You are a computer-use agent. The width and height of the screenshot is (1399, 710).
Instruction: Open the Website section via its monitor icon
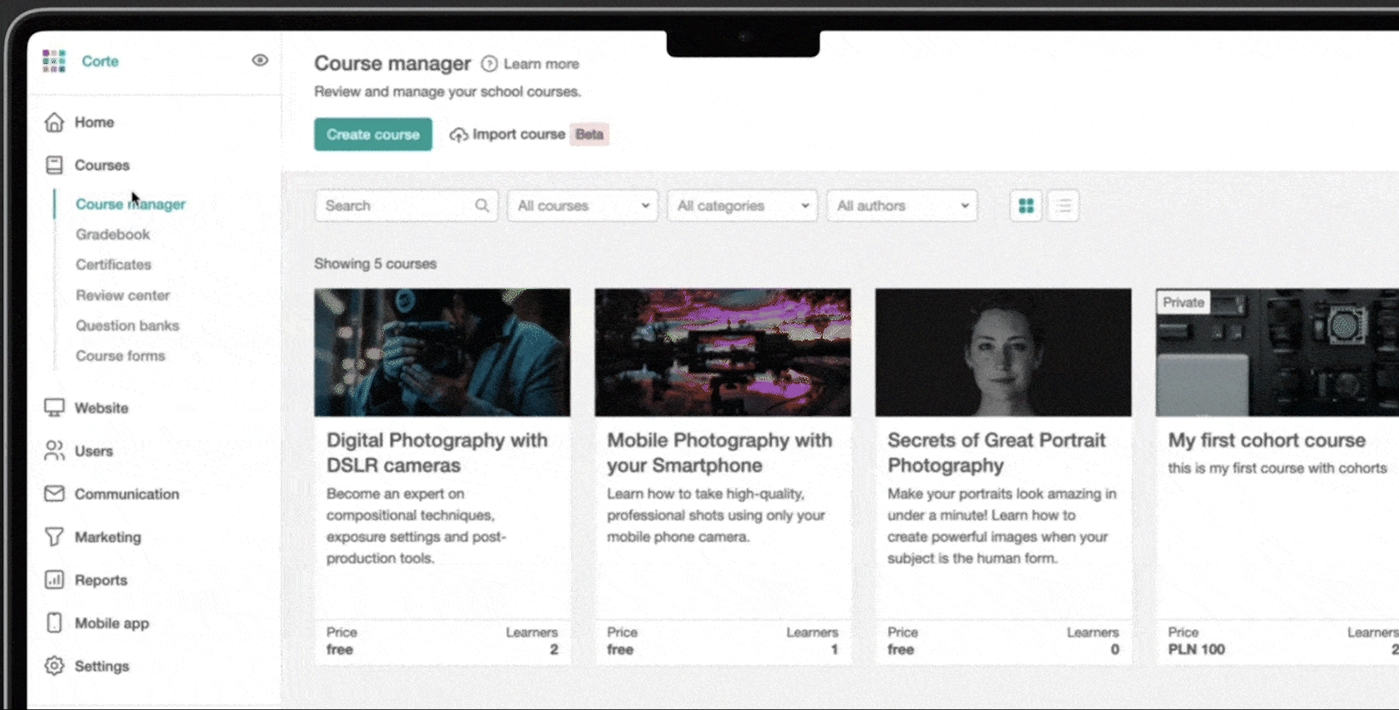pyautogui.click(x=54, y=408)
